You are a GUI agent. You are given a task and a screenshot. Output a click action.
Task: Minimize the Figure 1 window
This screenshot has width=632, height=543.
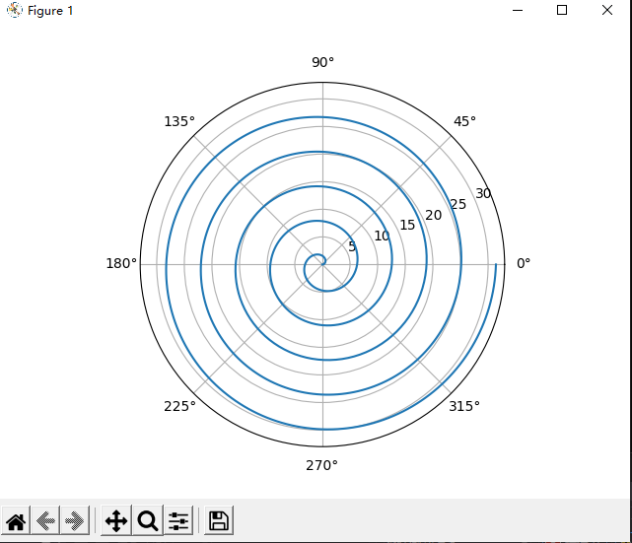tap(518, 10)
